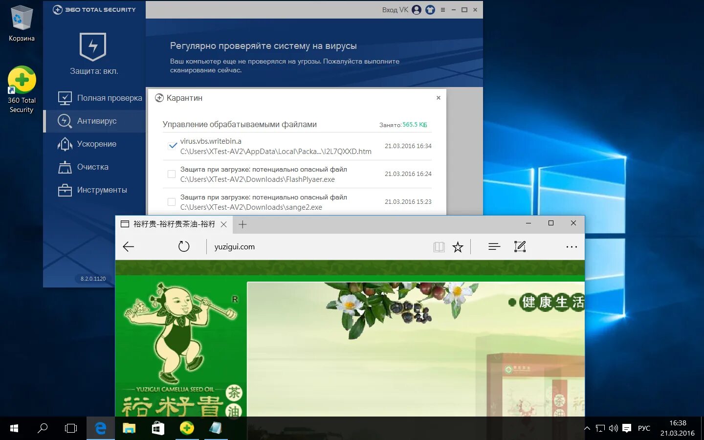Open the Ускорение speedup section

(x=95, y=144)
